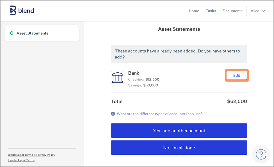Open the Documents nav item

[x=232, y=11]
